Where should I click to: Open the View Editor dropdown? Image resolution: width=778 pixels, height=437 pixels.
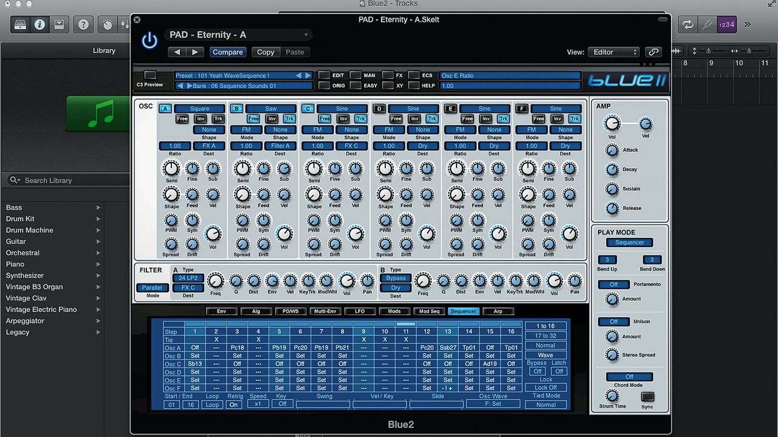click(613, 52)
